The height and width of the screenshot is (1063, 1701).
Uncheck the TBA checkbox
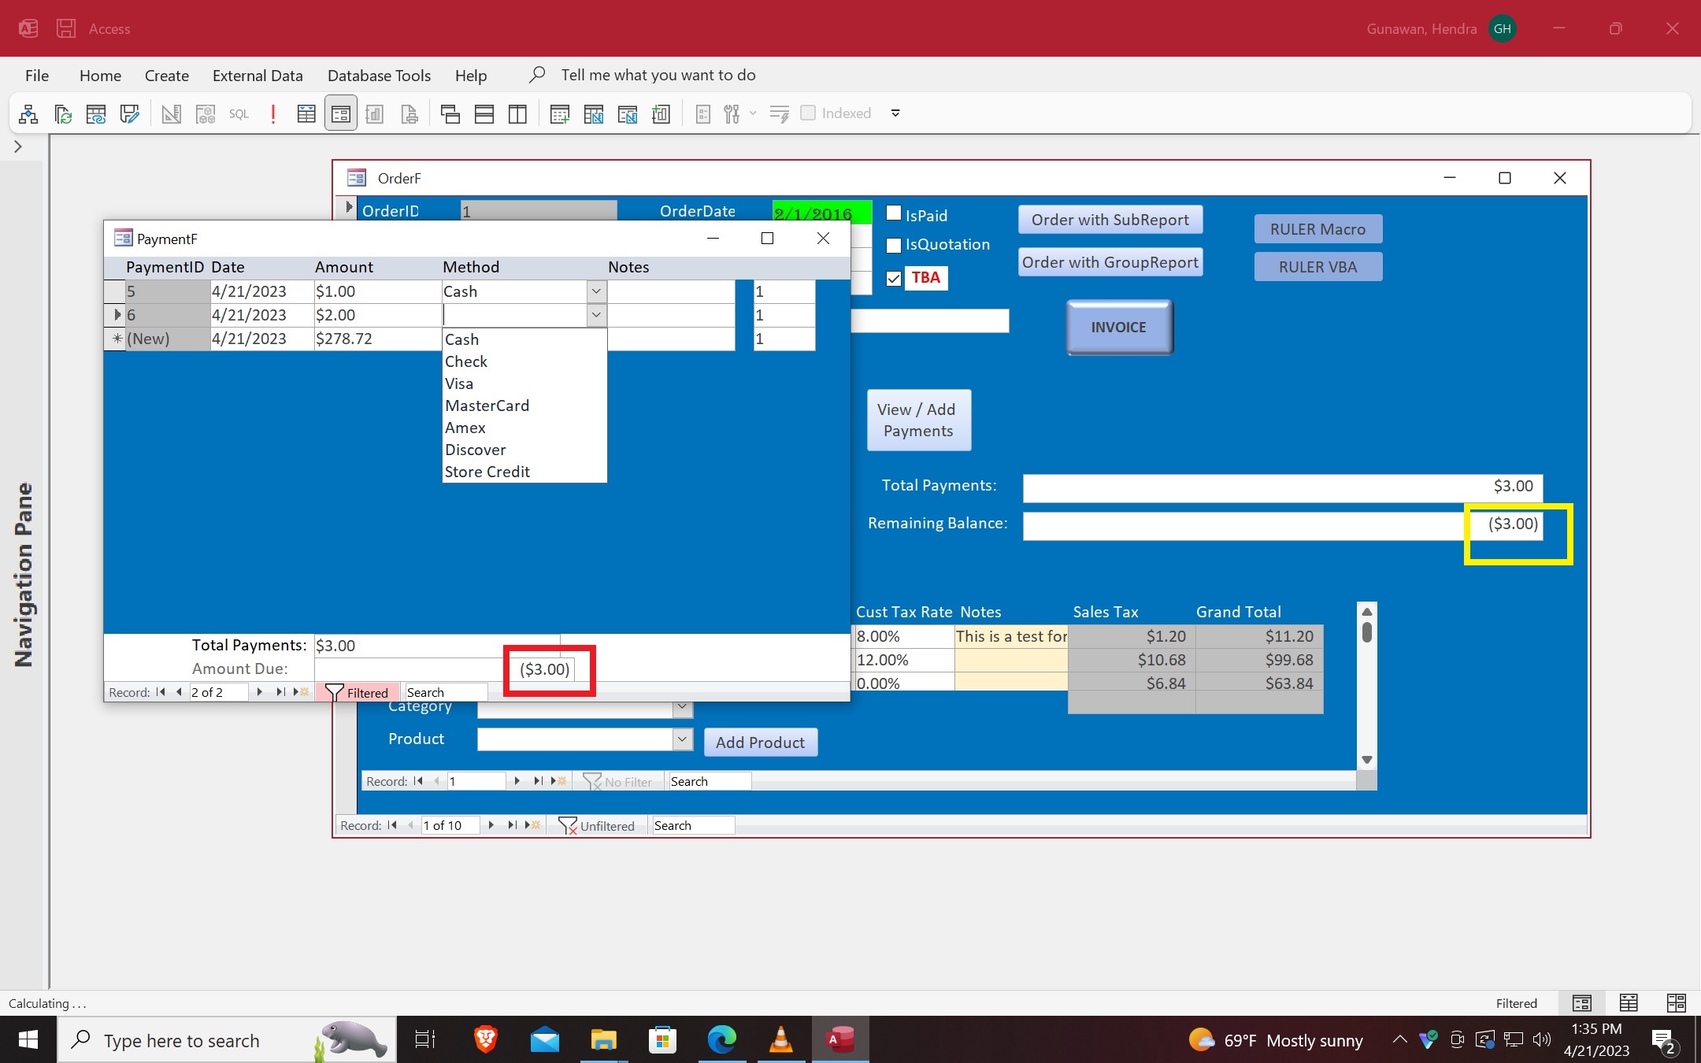(x=892, y=278)
